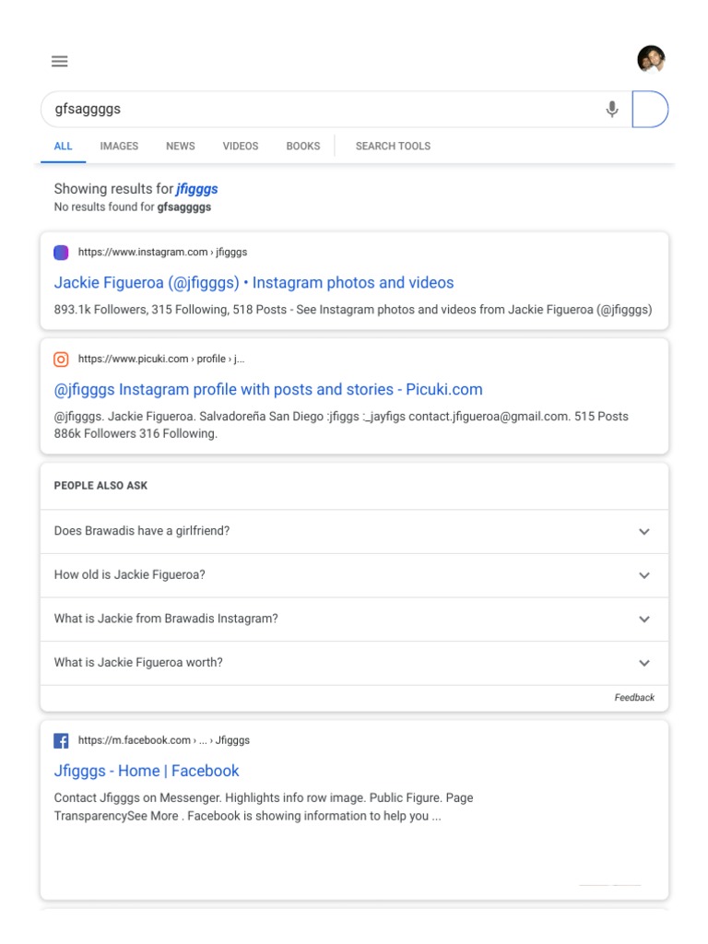Expand "How old is Jackie Figueroa?"
Image resolution: width=708 pixels, height=944 pixels.
pos(644,575)
